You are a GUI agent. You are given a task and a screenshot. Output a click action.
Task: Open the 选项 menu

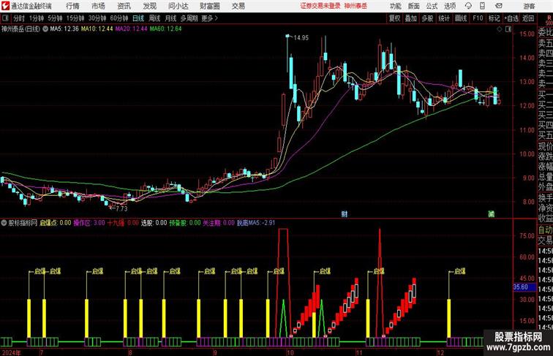pos(450,6)
